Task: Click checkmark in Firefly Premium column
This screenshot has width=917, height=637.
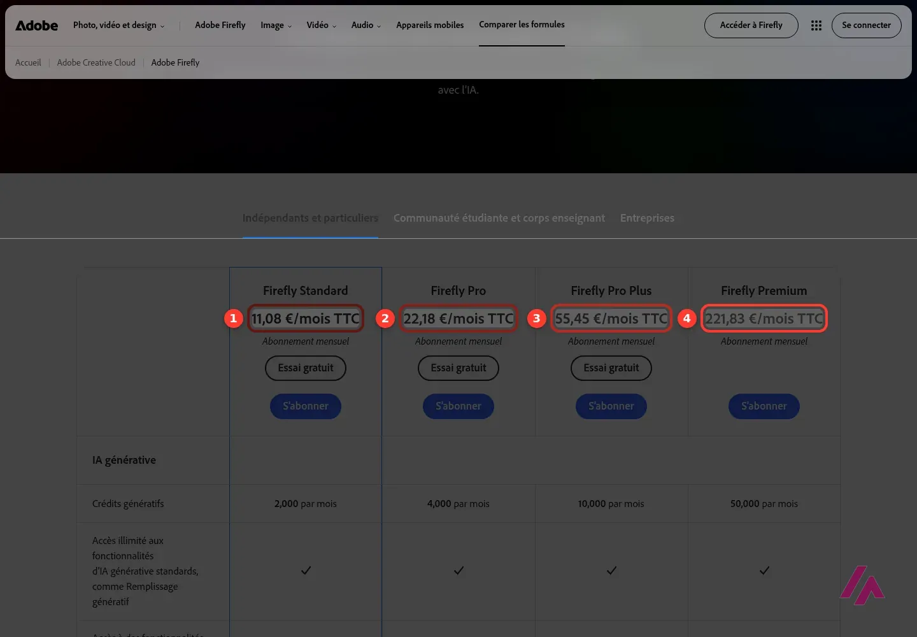Action: tap(764, 571)
